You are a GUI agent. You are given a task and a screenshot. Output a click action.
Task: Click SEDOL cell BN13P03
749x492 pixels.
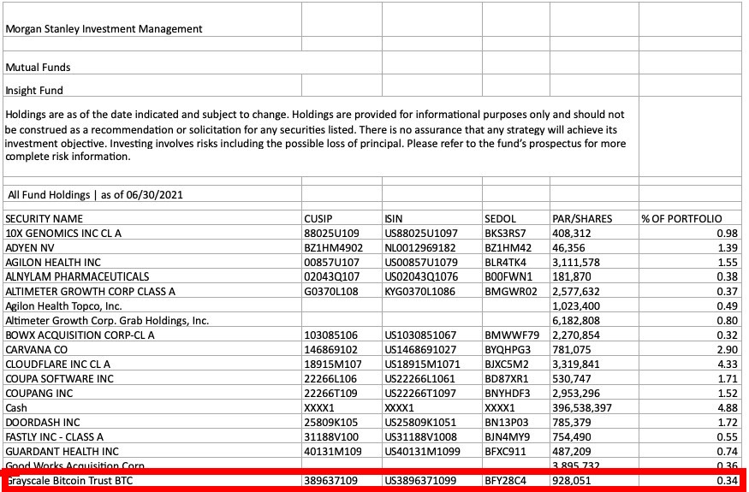tap(516, 422)
